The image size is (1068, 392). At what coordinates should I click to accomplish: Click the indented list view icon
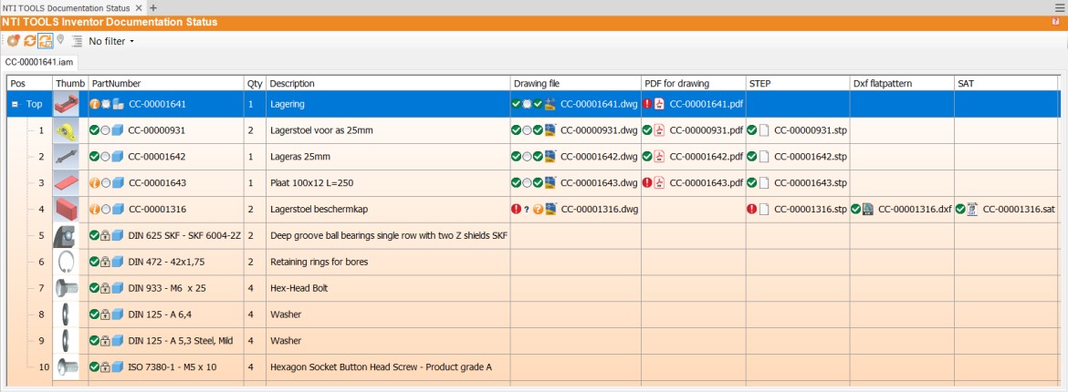77,41
